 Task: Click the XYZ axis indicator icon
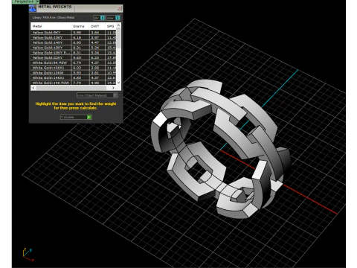click(x=28, y=255)
